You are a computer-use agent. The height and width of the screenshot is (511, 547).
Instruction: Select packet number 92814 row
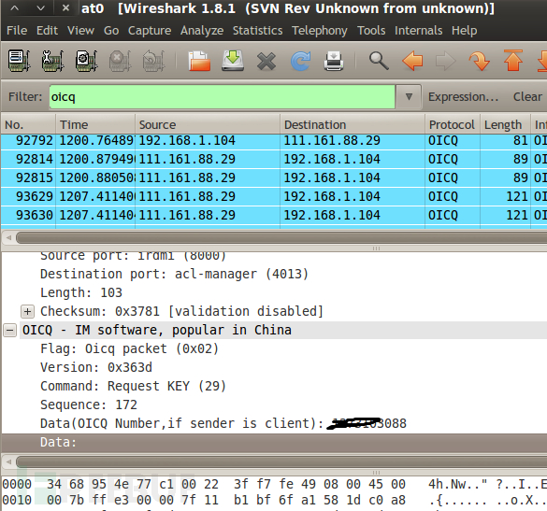click(274, 160)
